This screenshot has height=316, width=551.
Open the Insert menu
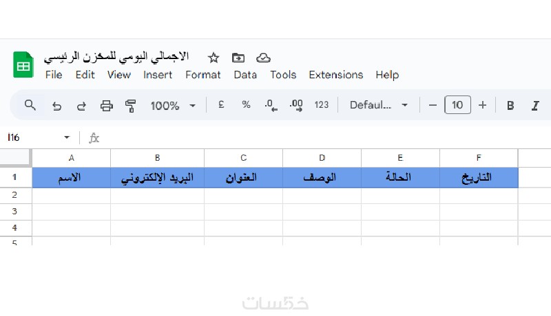click(158, 75)
